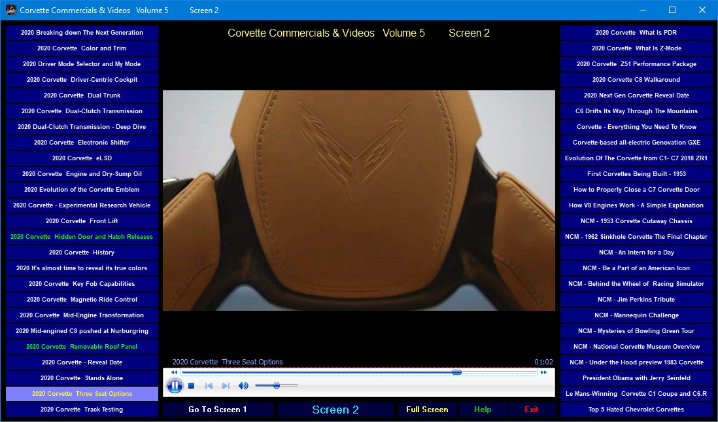Play 2020 Corvette Color and Trim
Screen dimensions: 718x422
click(82, 48)
